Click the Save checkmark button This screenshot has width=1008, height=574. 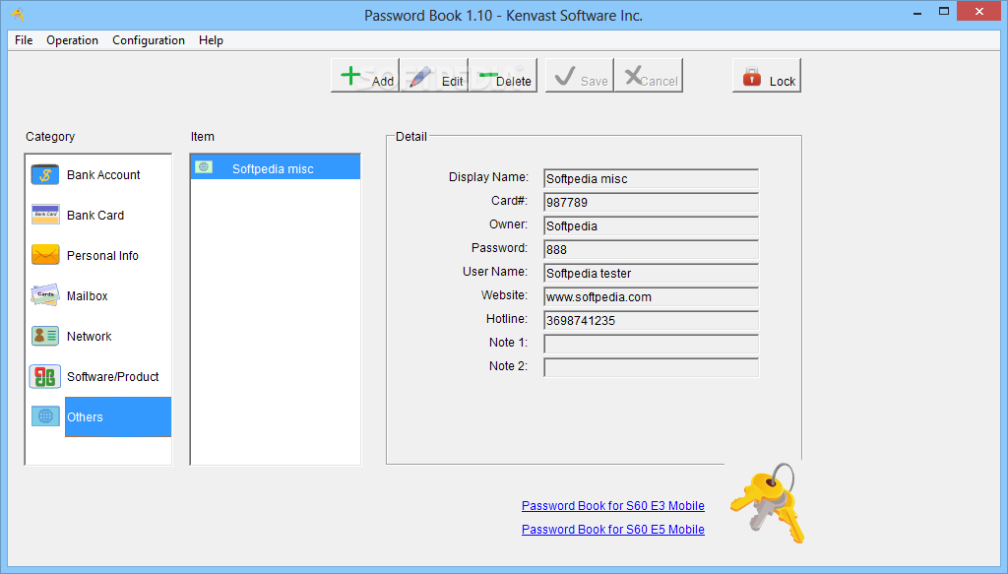[x=579, y=75]
